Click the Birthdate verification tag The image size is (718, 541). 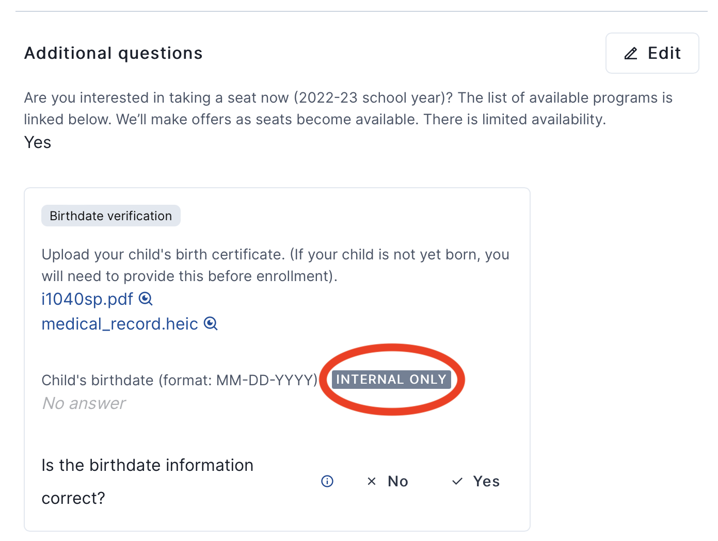tap(111, 216)
